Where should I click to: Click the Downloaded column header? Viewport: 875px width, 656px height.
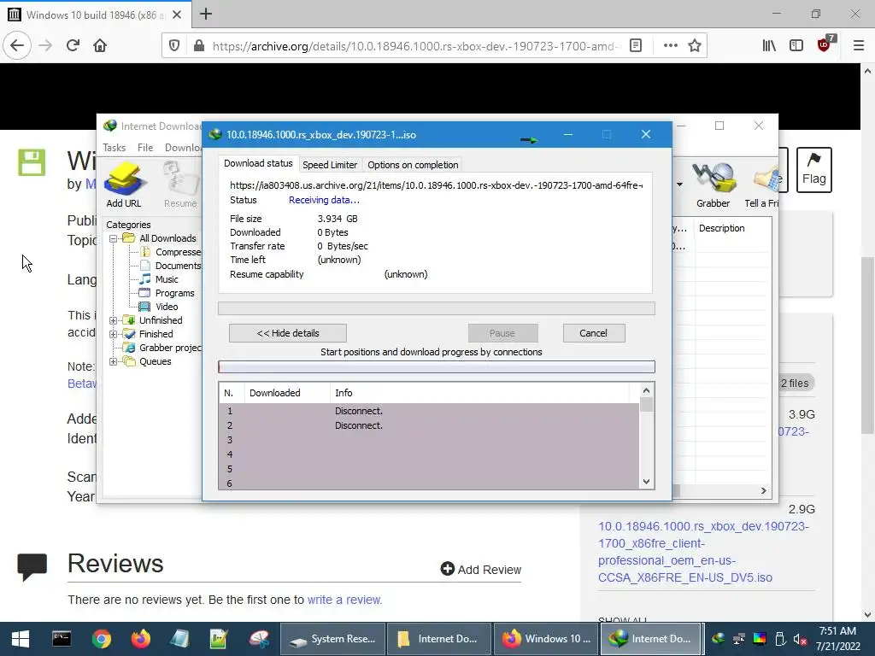pyautogui.click(x=287, y=393)
